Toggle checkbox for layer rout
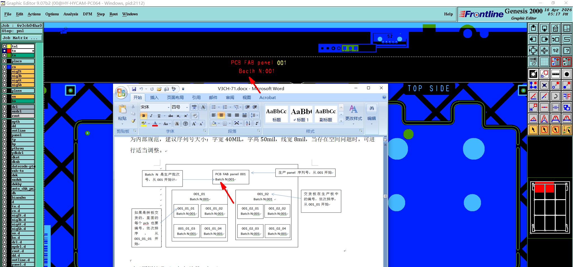Screen dimensions: 573x267 click(x=4, y=116)
